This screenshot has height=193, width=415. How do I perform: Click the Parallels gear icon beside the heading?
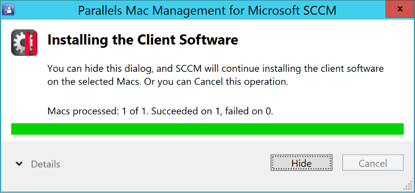click(24, 42)
